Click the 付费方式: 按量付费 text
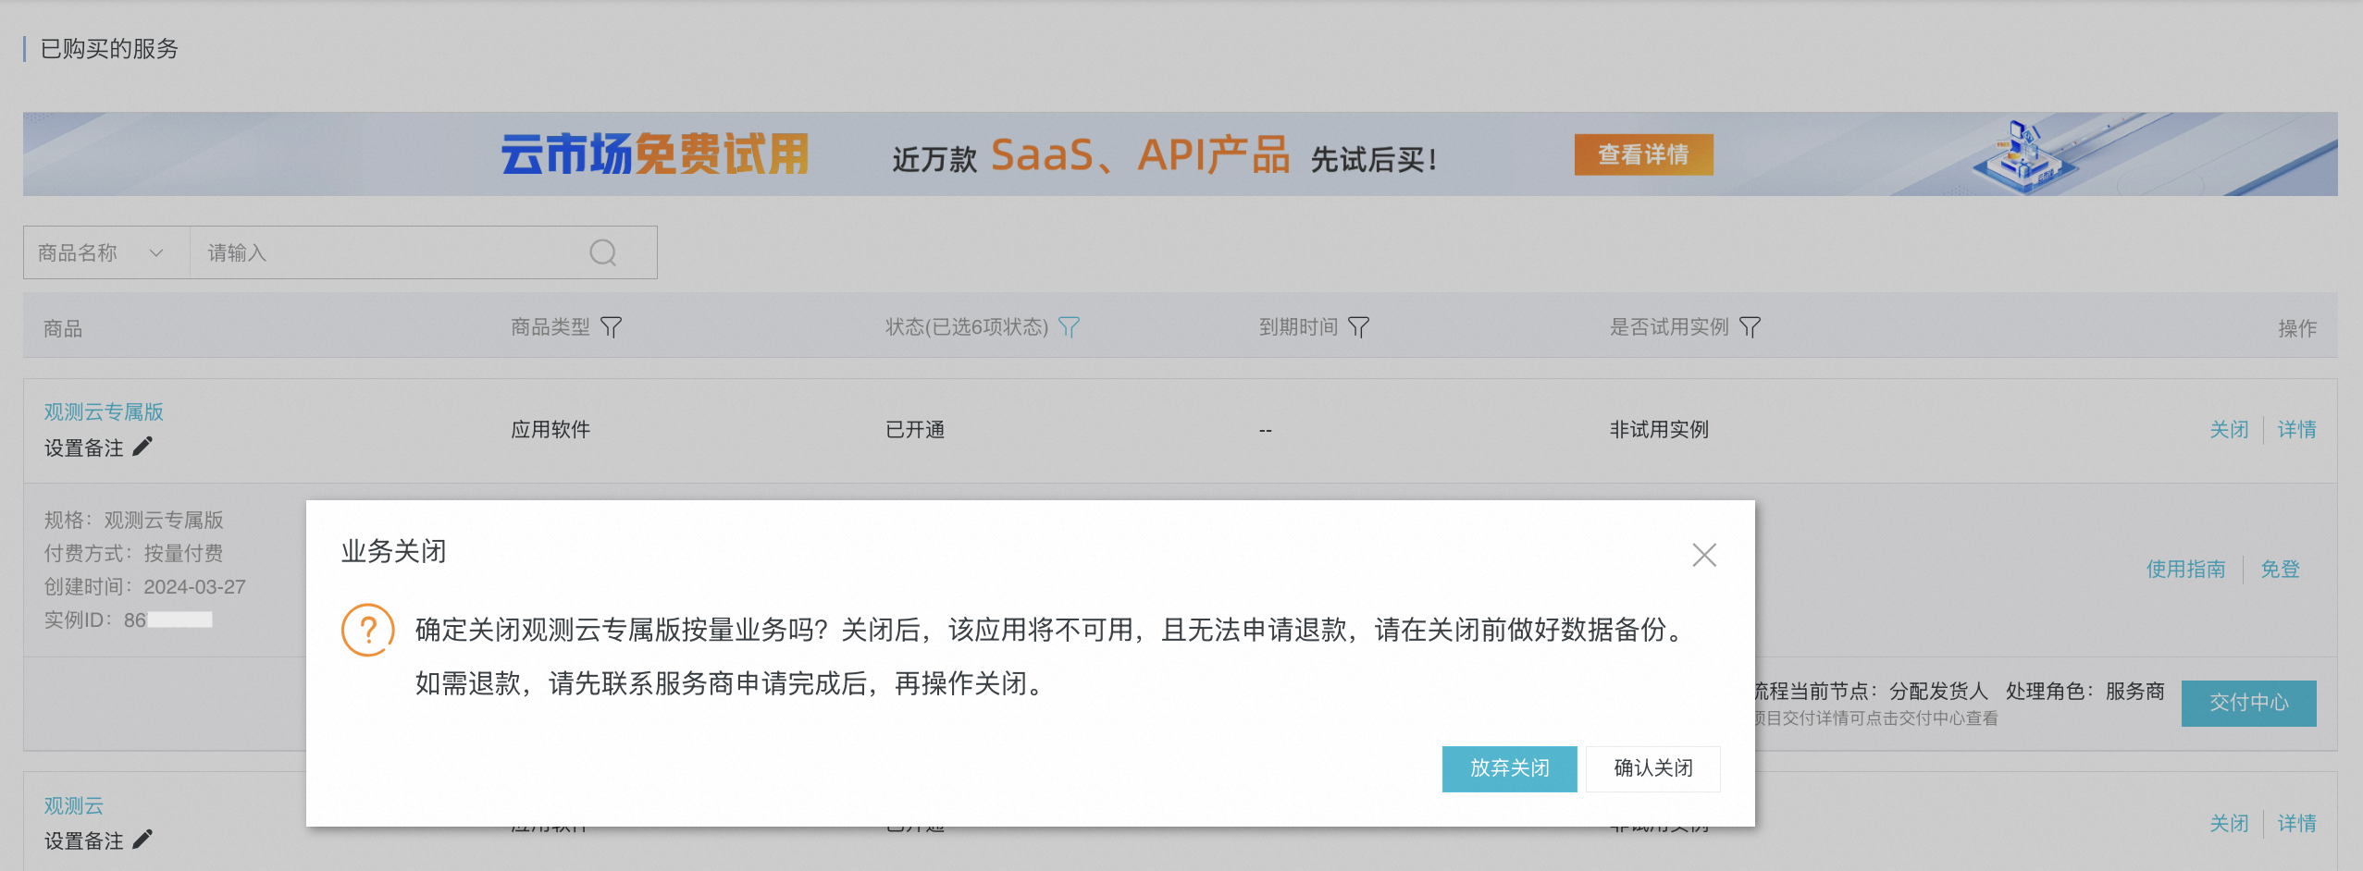Image resolution: width=2363 pixels, height=871 pixels. tap(133, 554)
